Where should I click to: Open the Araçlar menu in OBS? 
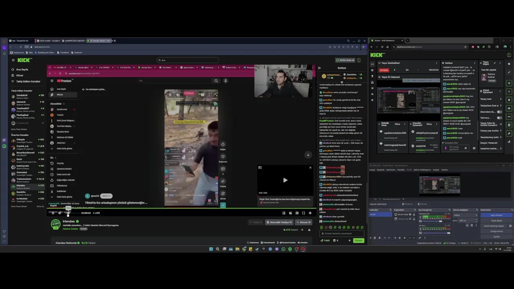click(436, 170)
